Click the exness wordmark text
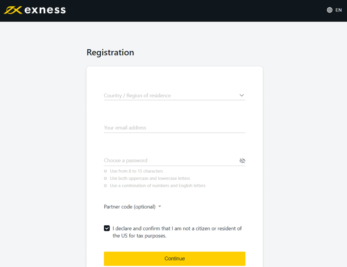 point(45,10)
